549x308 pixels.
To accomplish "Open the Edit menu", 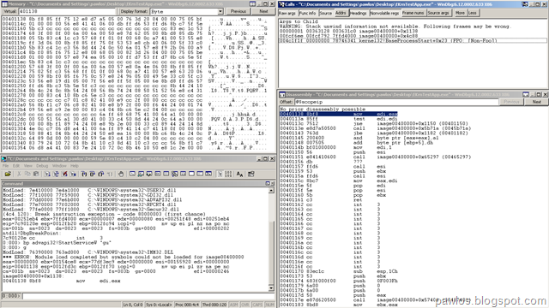I will (x=16, y=166).
